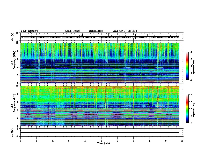205x158 pixels.
Task: Click inside the ch.1 spectrogram panel
Action: click(x=100, y=63)
